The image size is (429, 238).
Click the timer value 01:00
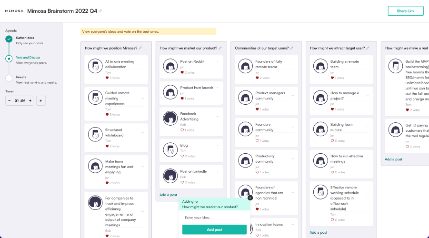point(20,100)
